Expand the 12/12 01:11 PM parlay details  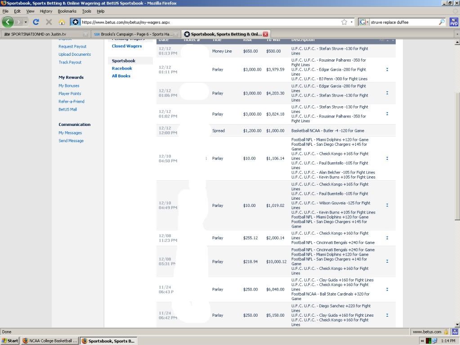[x=387, y=70]
